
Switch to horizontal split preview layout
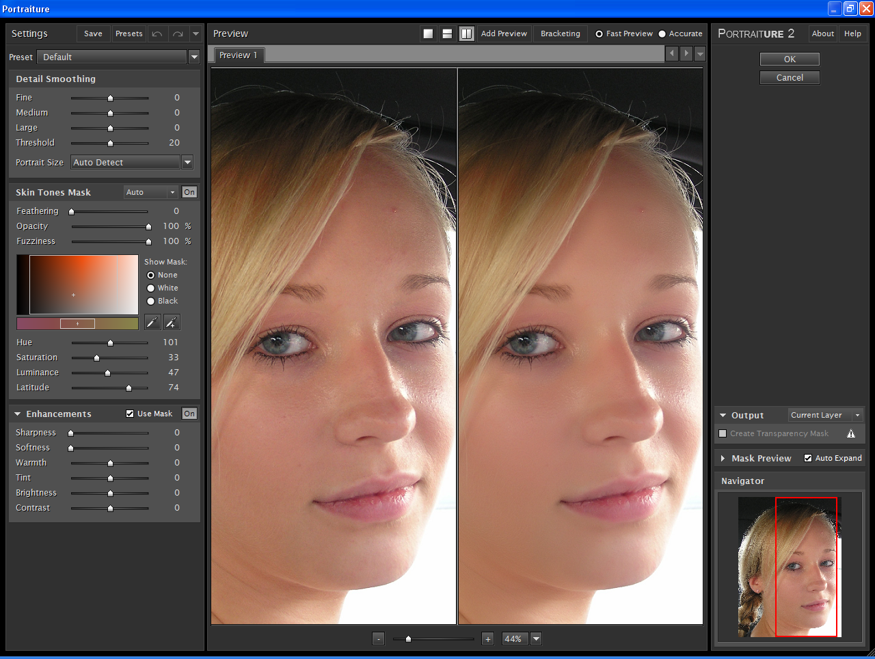coord(447,33)
